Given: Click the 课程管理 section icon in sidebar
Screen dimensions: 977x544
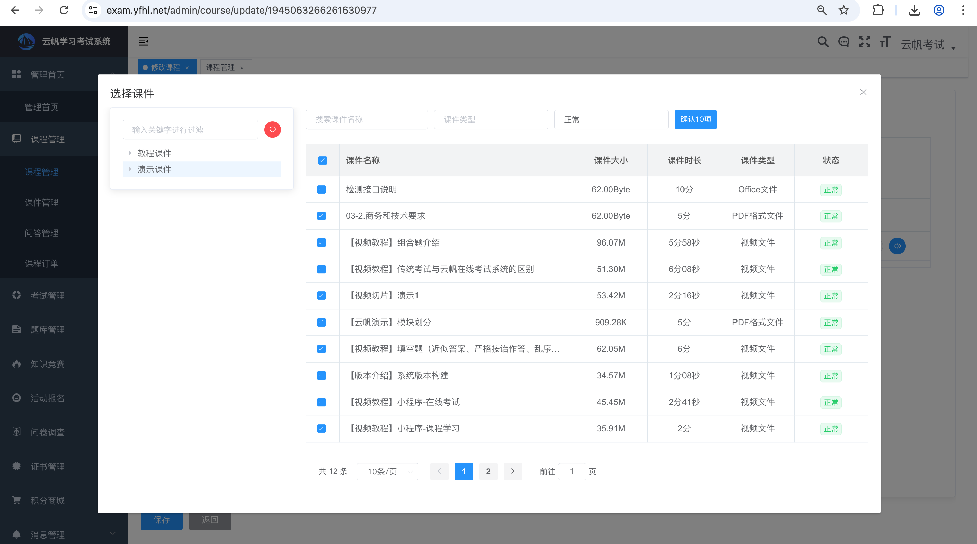Looking at the screenshot, I should tap(16, 139).
